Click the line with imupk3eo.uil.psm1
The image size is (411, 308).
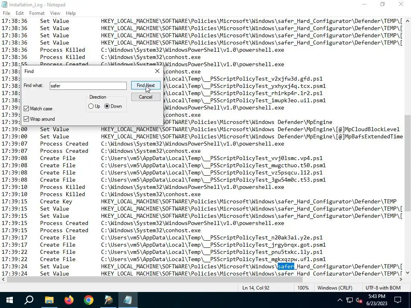tap(245, 100)
